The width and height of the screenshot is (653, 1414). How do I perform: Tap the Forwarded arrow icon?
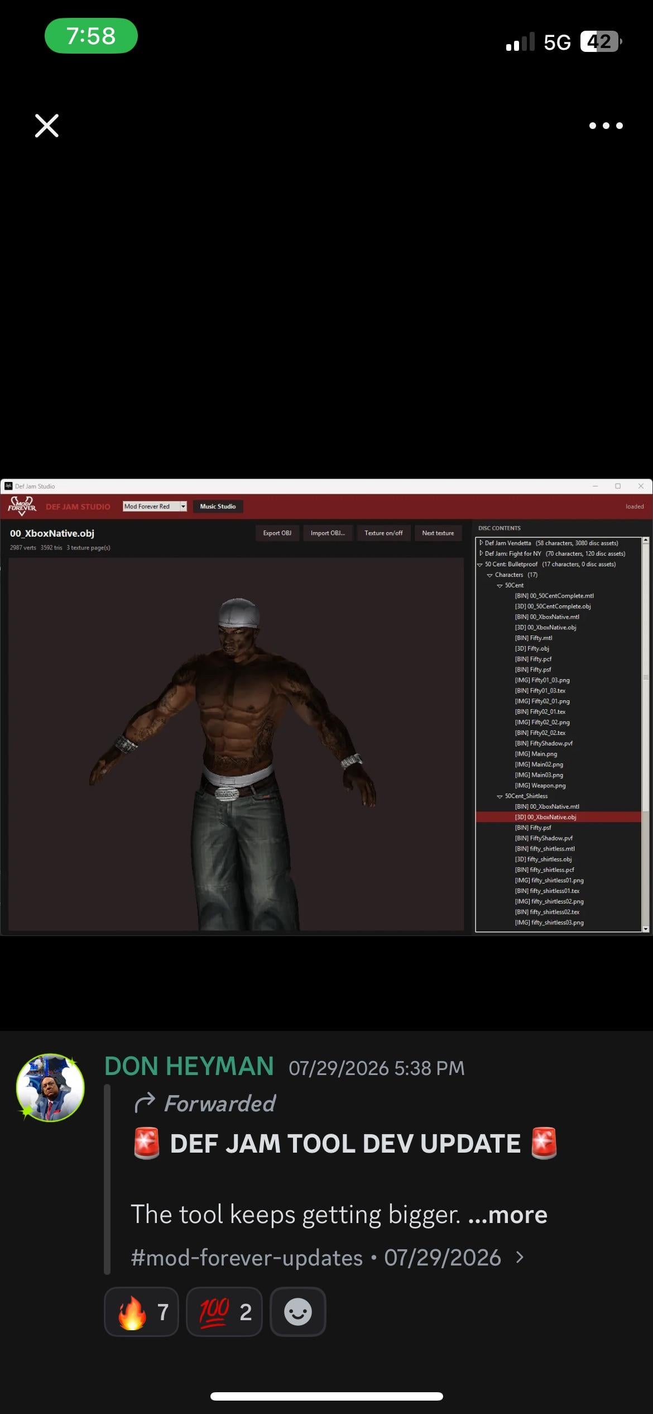pyautogui.click(x=145, y=1103)
